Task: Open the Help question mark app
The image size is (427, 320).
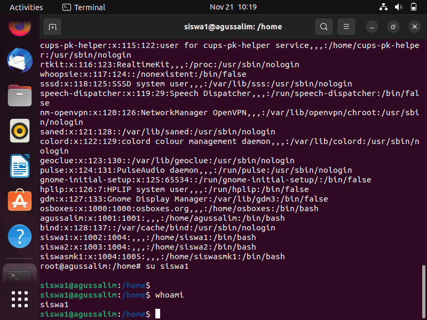Action: (x=20, y=236)
